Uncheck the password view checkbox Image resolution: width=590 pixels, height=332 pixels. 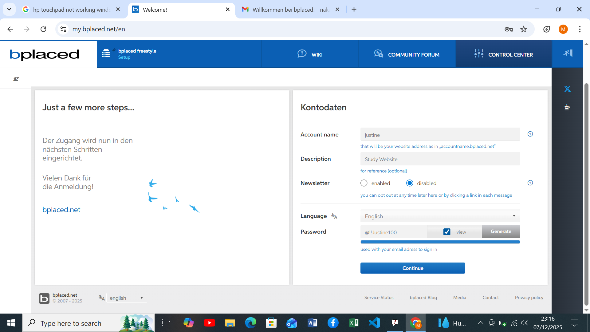447,232
